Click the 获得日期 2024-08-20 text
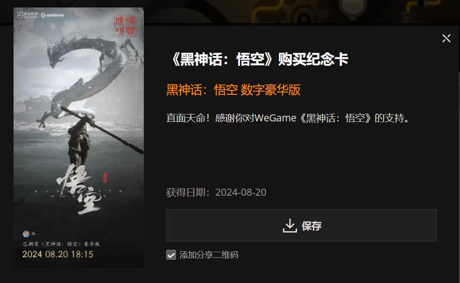Viewport: 460px width, 283px height. point(216,192)
